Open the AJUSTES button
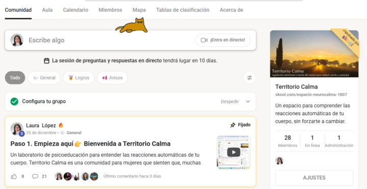Viewport: 367px width, 189px height. (314, 178)
